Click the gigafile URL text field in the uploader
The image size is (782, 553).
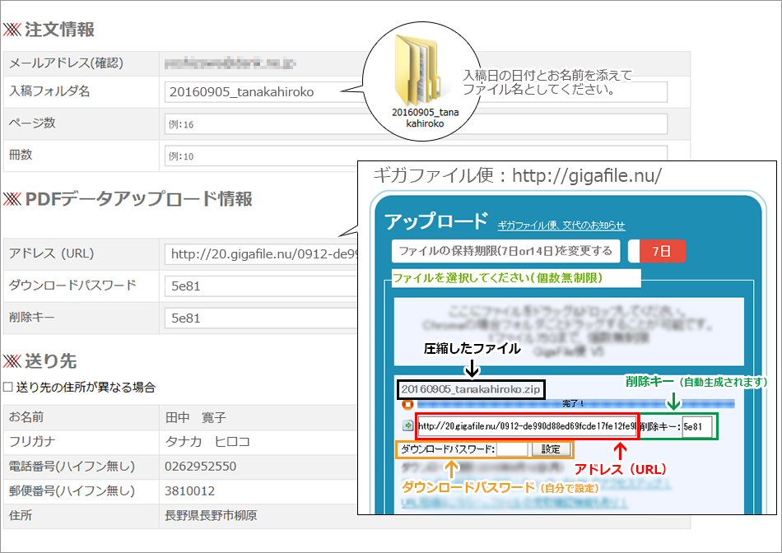[x=527, y=426]
